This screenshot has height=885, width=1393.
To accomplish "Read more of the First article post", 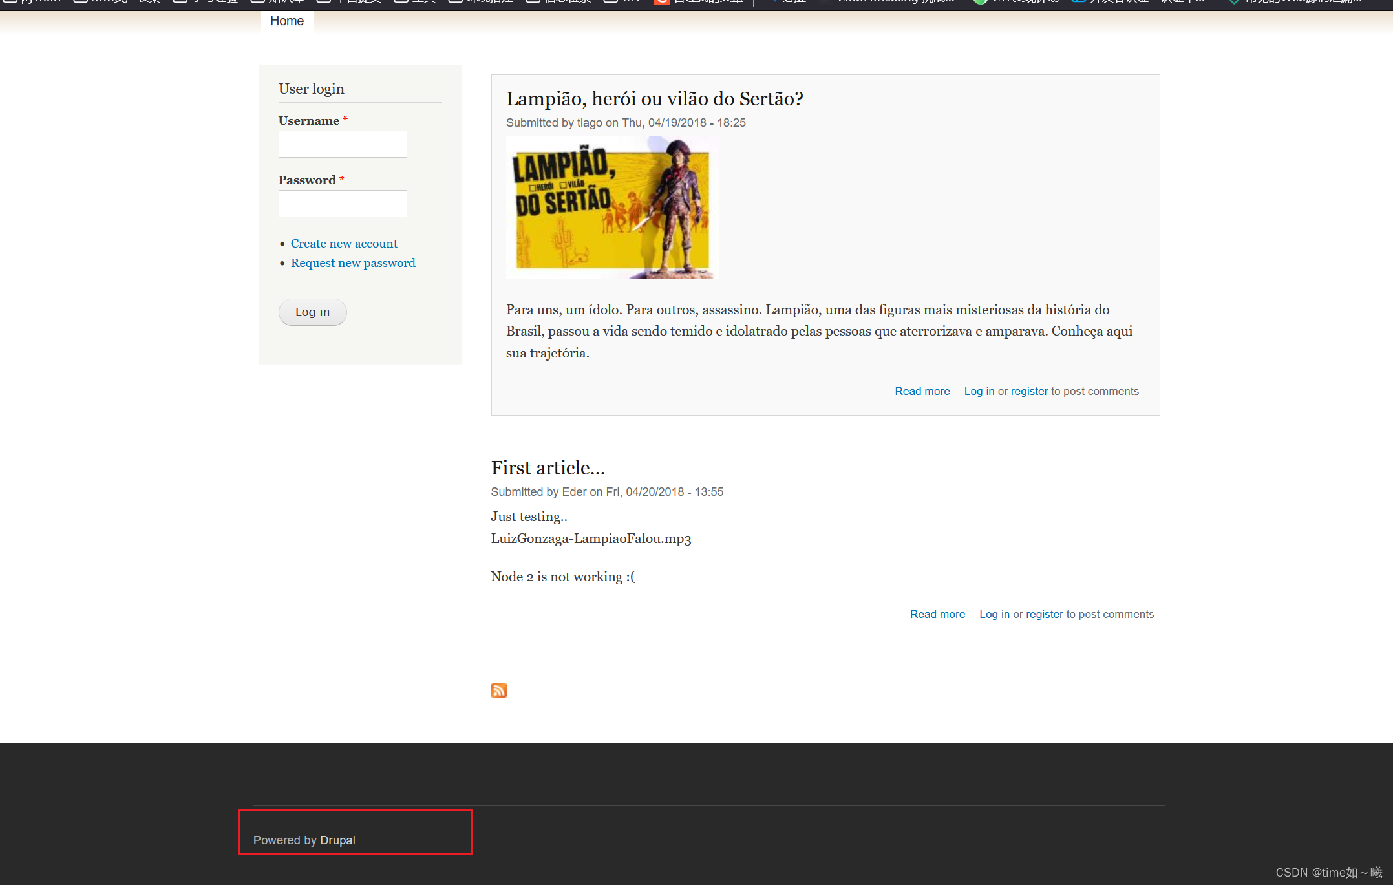I will click(937, 614).
